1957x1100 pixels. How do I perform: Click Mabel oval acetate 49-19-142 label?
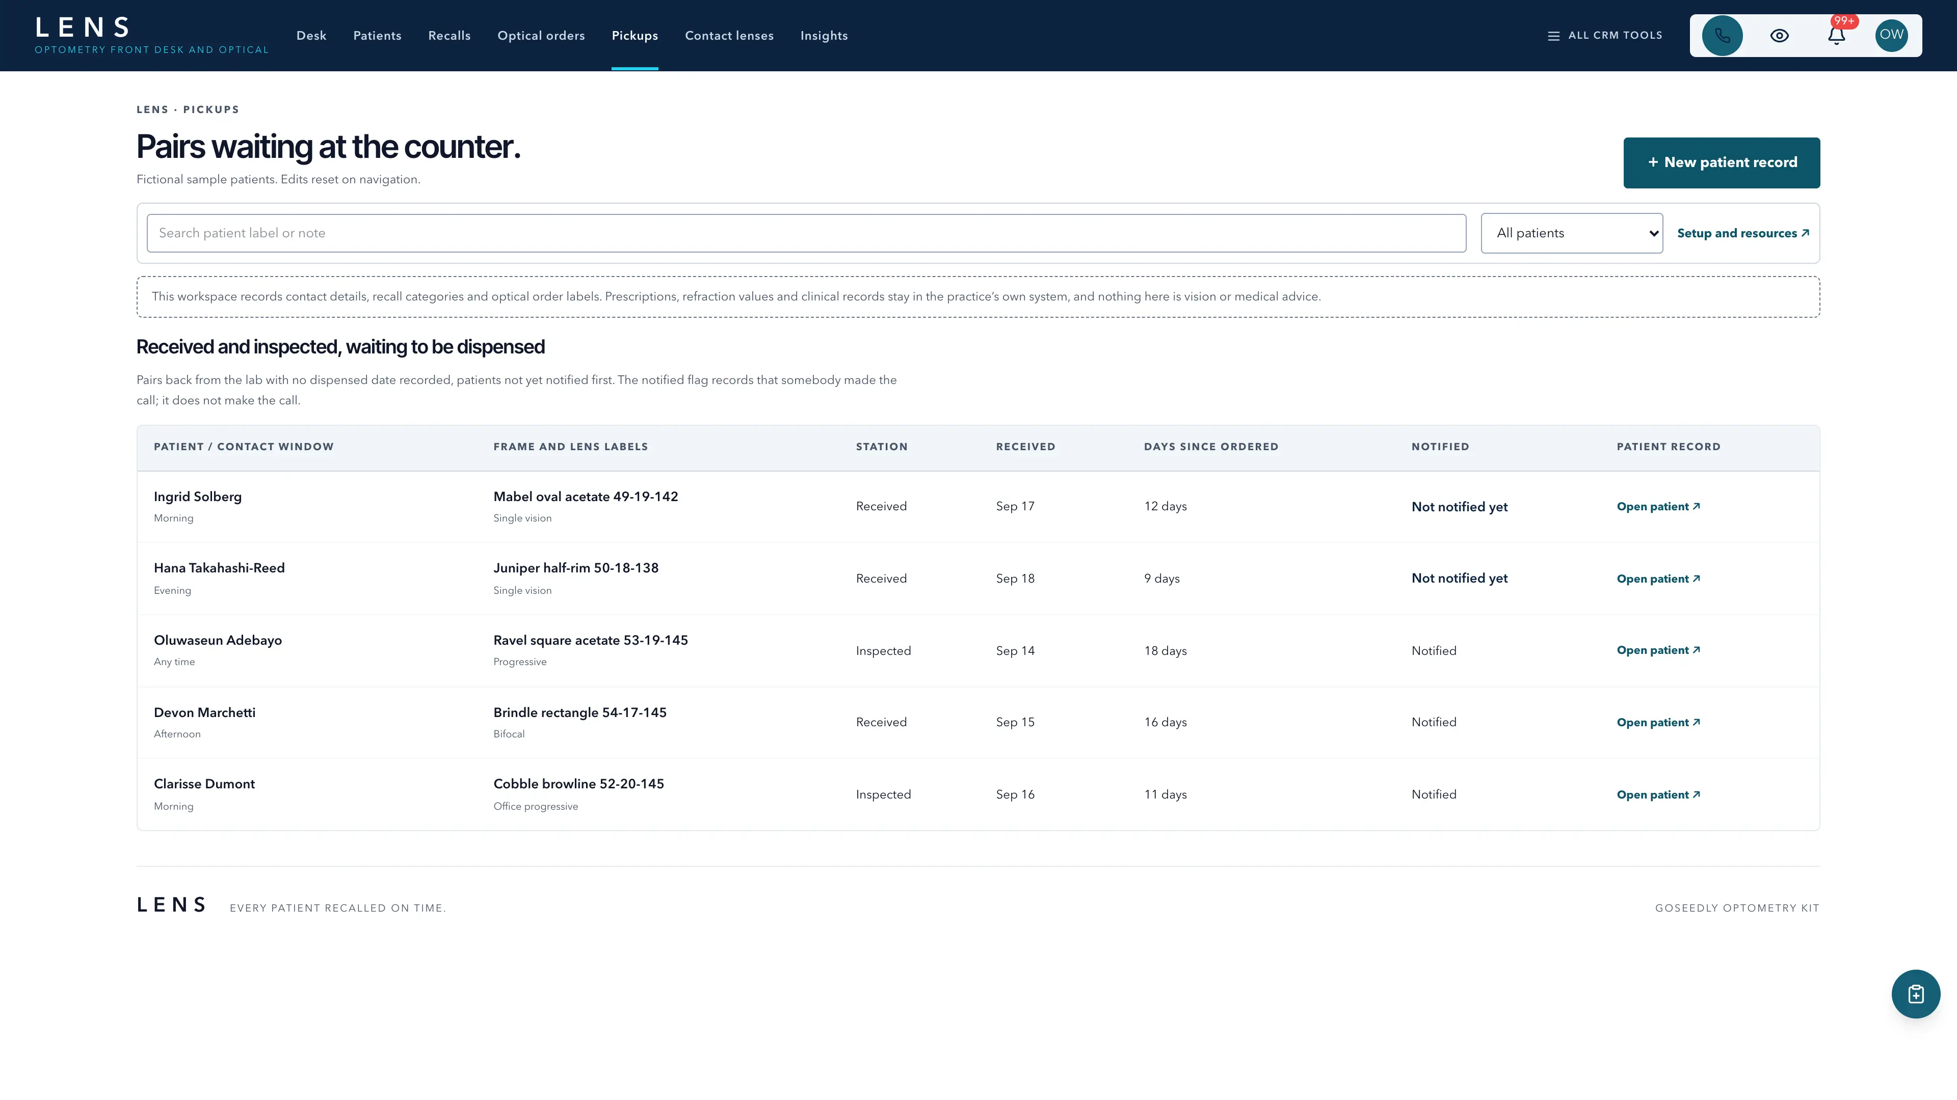(x=585, y=497)
